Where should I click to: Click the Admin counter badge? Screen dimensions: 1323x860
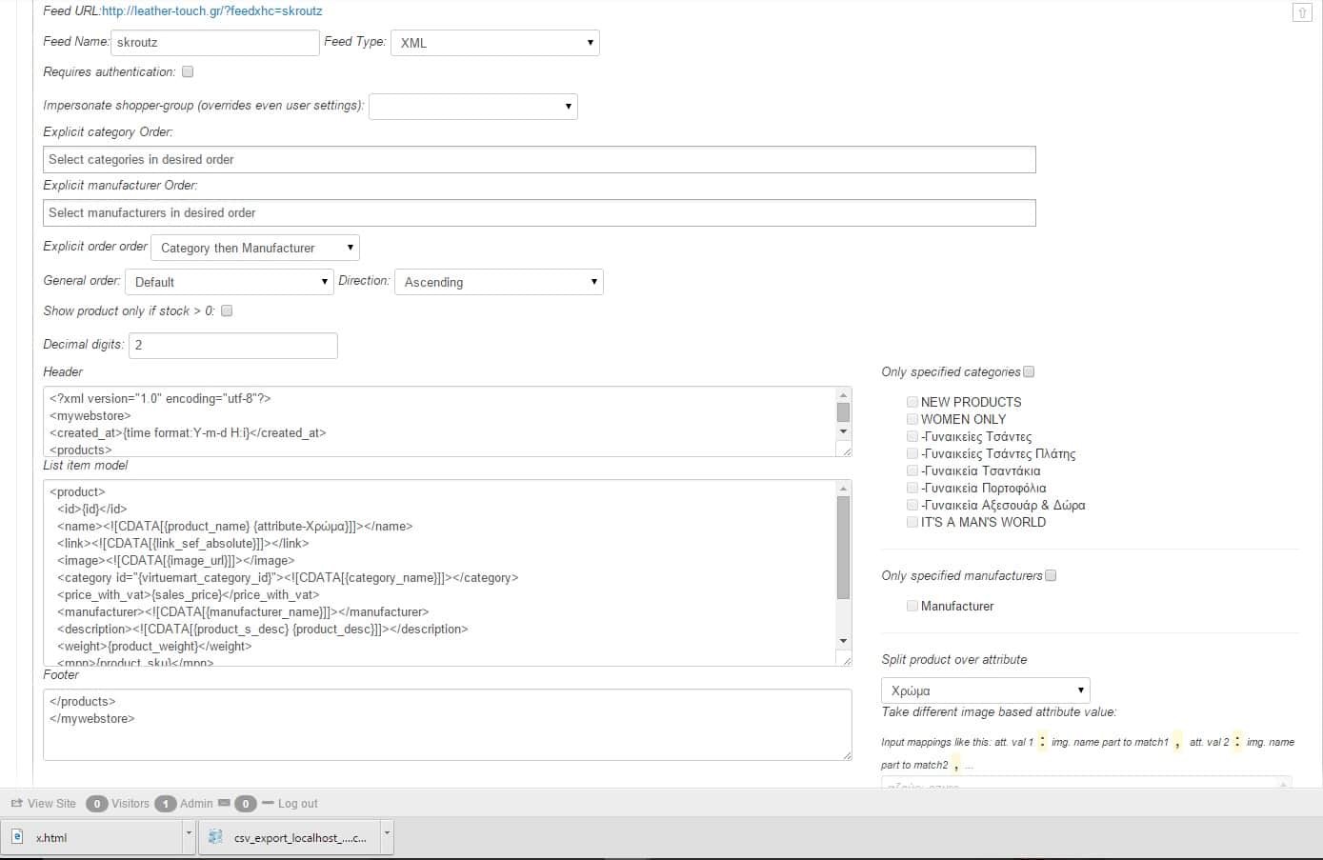point(166,803)
